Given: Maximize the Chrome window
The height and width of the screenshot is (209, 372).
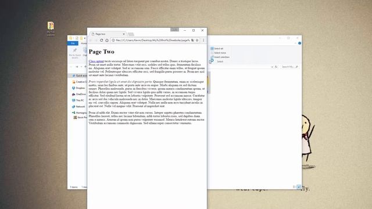Looking at the screenshot, I should pyautogui.click(x=194, y=30).
